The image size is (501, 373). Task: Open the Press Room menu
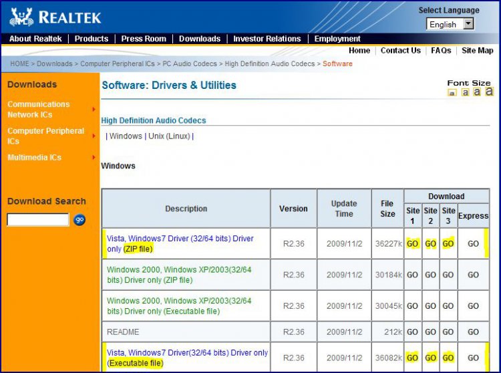[x=144, y=39]
